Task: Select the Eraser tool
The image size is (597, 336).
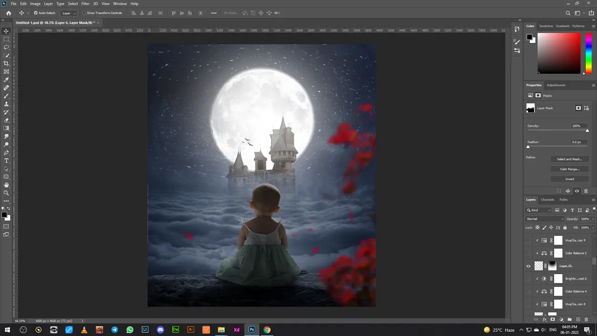Action: coord(6,120)
